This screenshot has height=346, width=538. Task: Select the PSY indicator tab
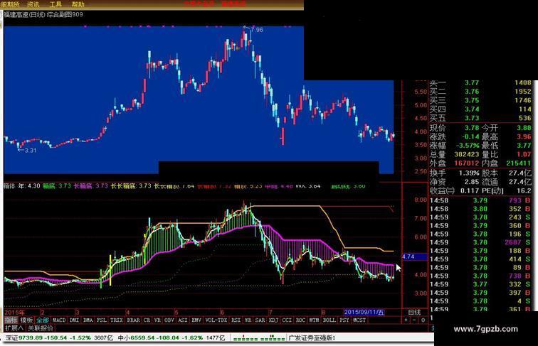coord(344,320)
